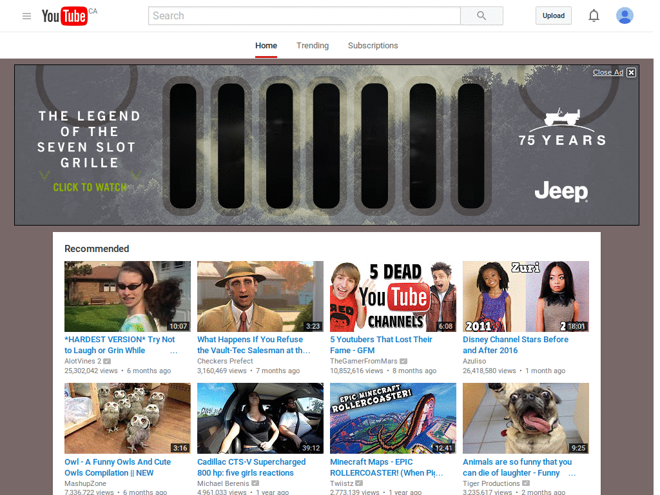Click the YouTube logo
This screenshot has height=495, width=660.
(64, 16)
